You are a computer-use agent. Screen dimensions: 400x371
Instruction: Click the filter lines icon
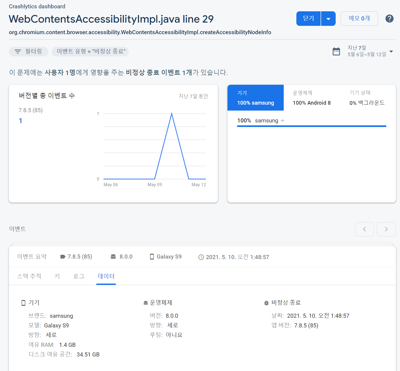click(x=18, y=52)
